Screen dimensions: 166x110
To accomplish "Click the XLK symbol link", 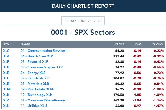I will point(6,95).
